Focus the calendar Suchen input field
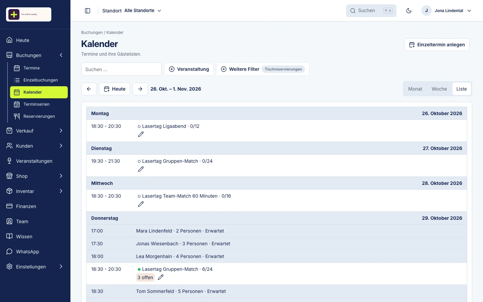 [121, 69]
